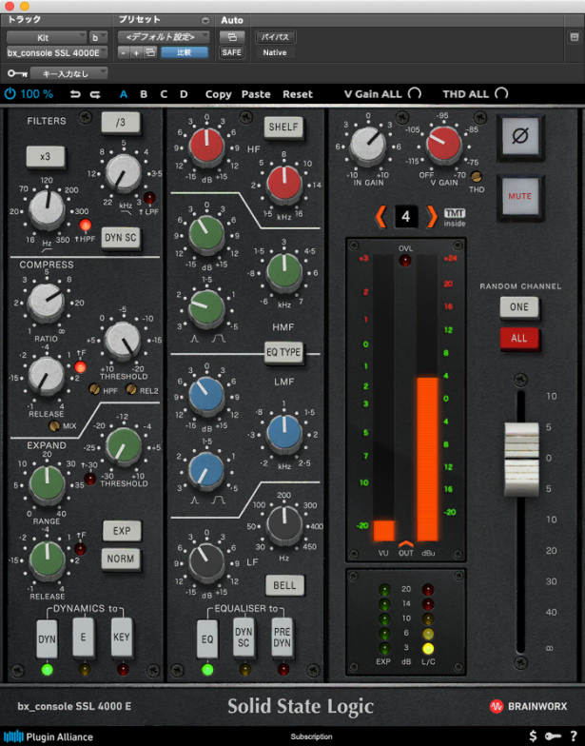Click the compressor RATIO knob
Screen dimensions: 585x746
(46, 302)
